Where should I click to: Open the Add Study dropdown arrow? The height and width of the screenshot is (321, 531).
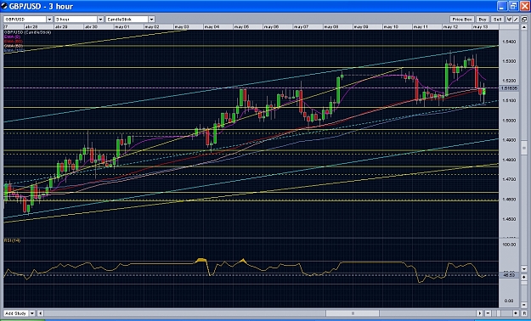click(32, 313)
